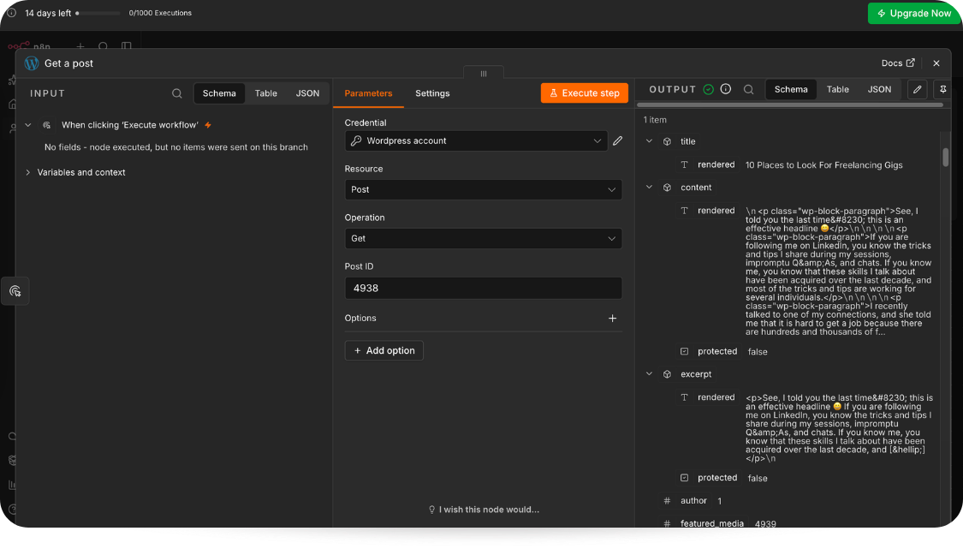The image size is (963, 555).
Task: Click the lightning bolt trigger icon
Action: (x=208, y=125)
